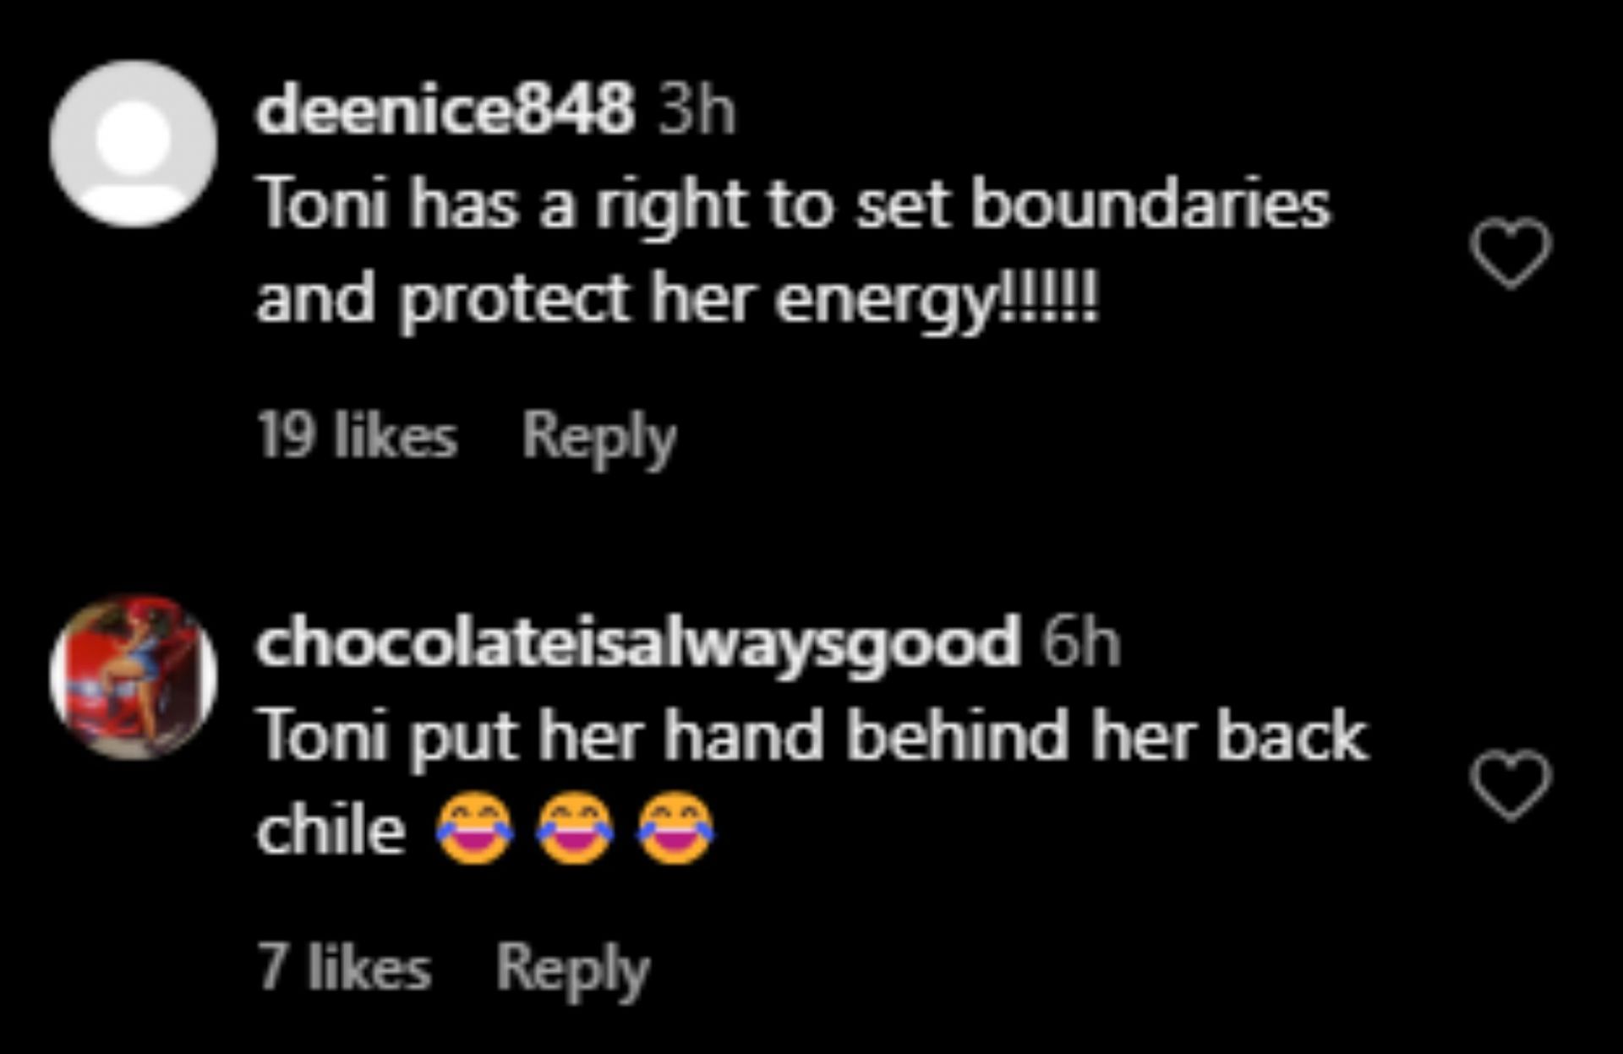The image size is (1623, 1054).
Task: Click the word 'boundaries' in the first comment
Action: (x=1150, y=204)
